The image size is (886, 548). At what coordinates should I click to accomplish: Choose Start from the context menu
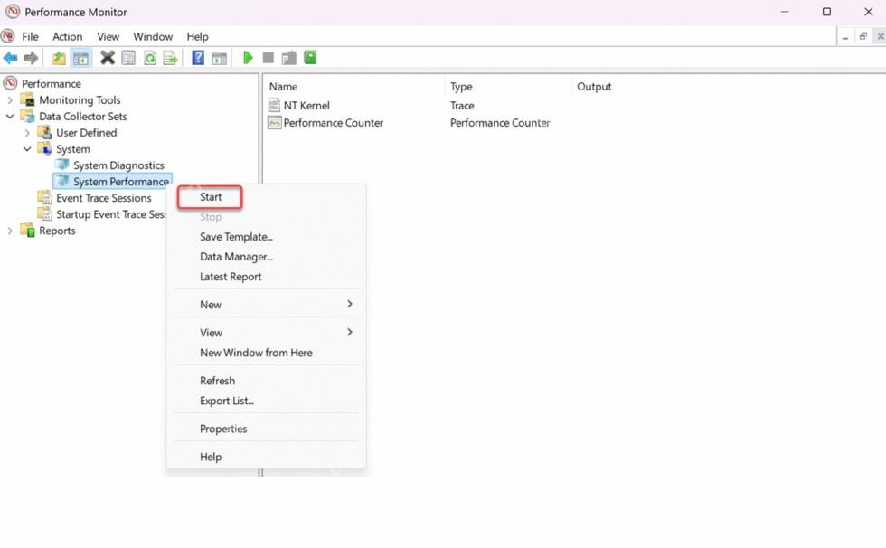210,197
